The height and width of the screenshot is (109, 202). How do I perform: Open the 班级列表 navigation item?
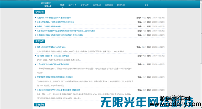click(x=121, y=5)
